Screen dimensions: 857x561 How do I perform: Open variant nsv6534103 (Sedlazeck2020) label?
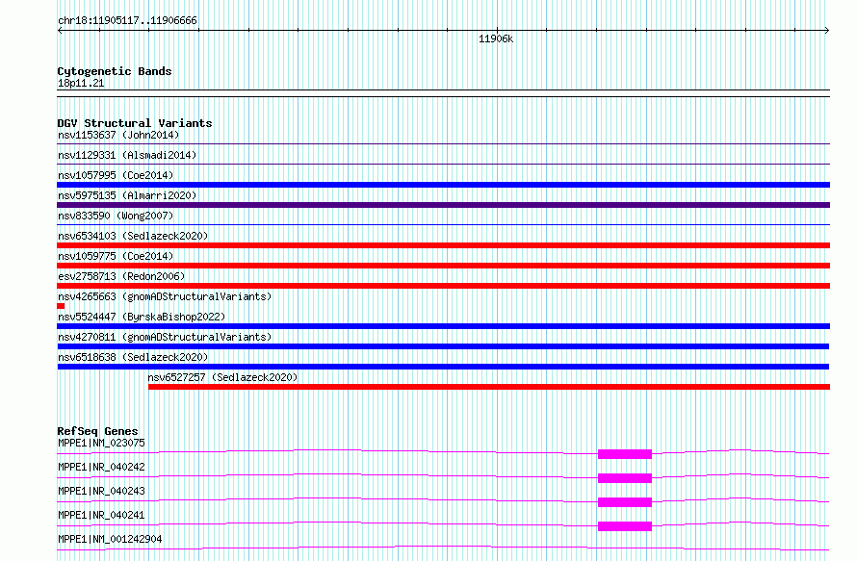click(133, 236)
